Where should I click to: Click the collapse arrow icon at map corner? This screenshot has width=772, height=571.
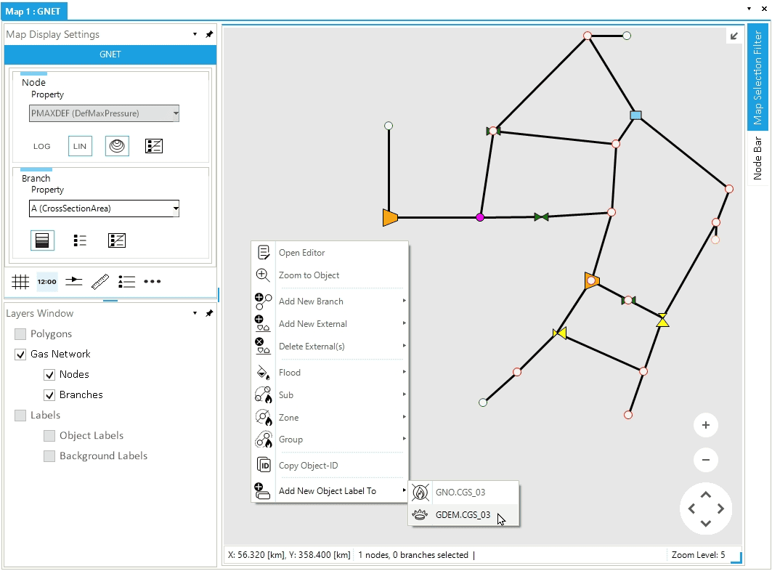pos(734,36)
